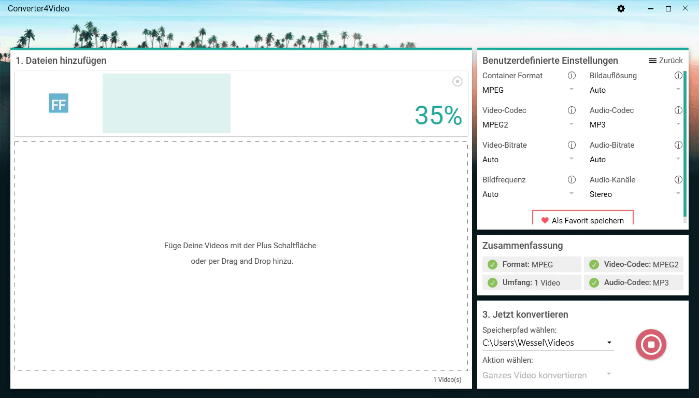Stop conversion with the red round button
Image resolution: width=699 pixels, height=398 pixels.
651,345
